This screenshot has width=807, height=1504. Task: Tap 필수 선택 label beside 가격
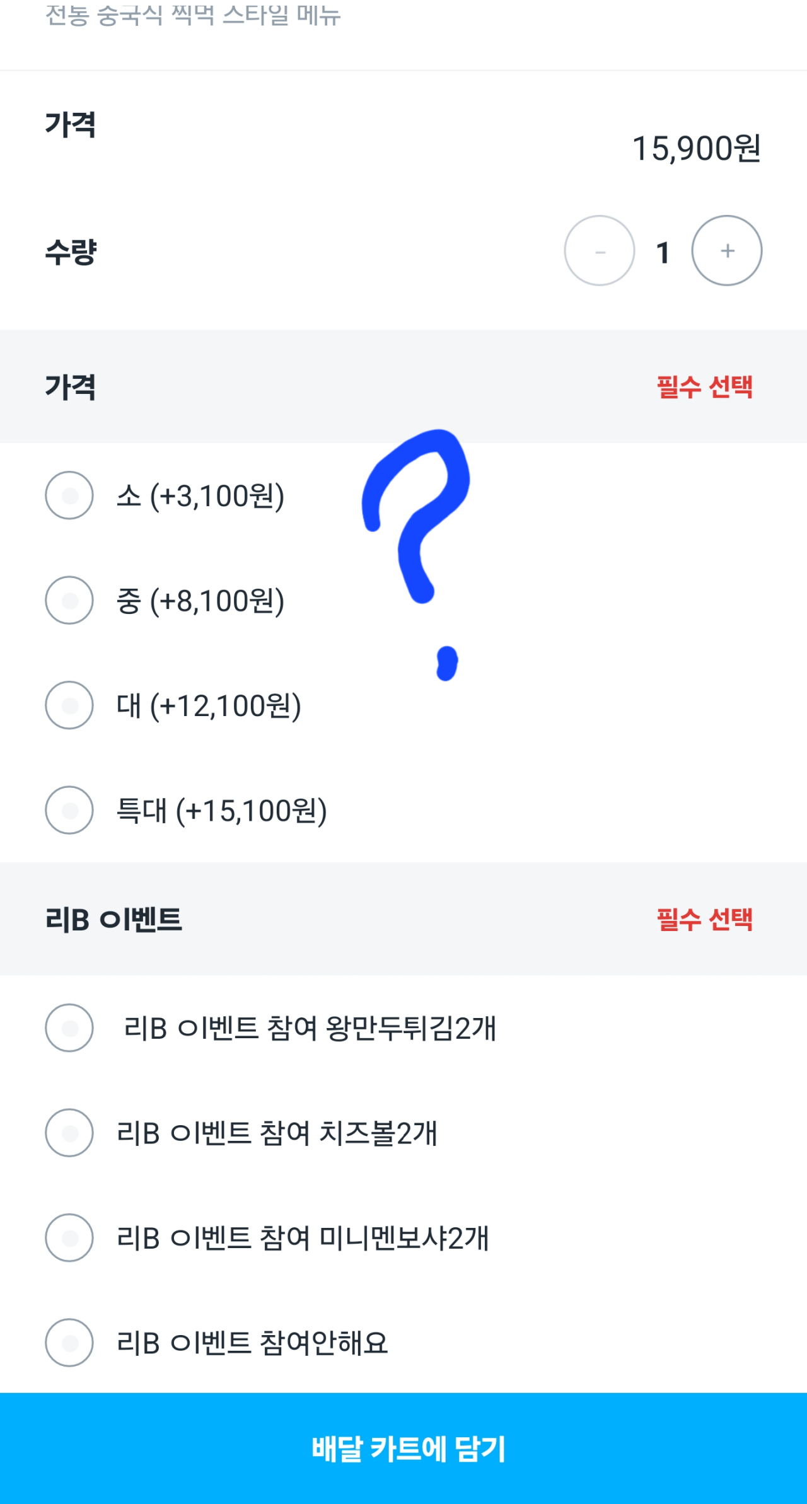tap(704, 386)
